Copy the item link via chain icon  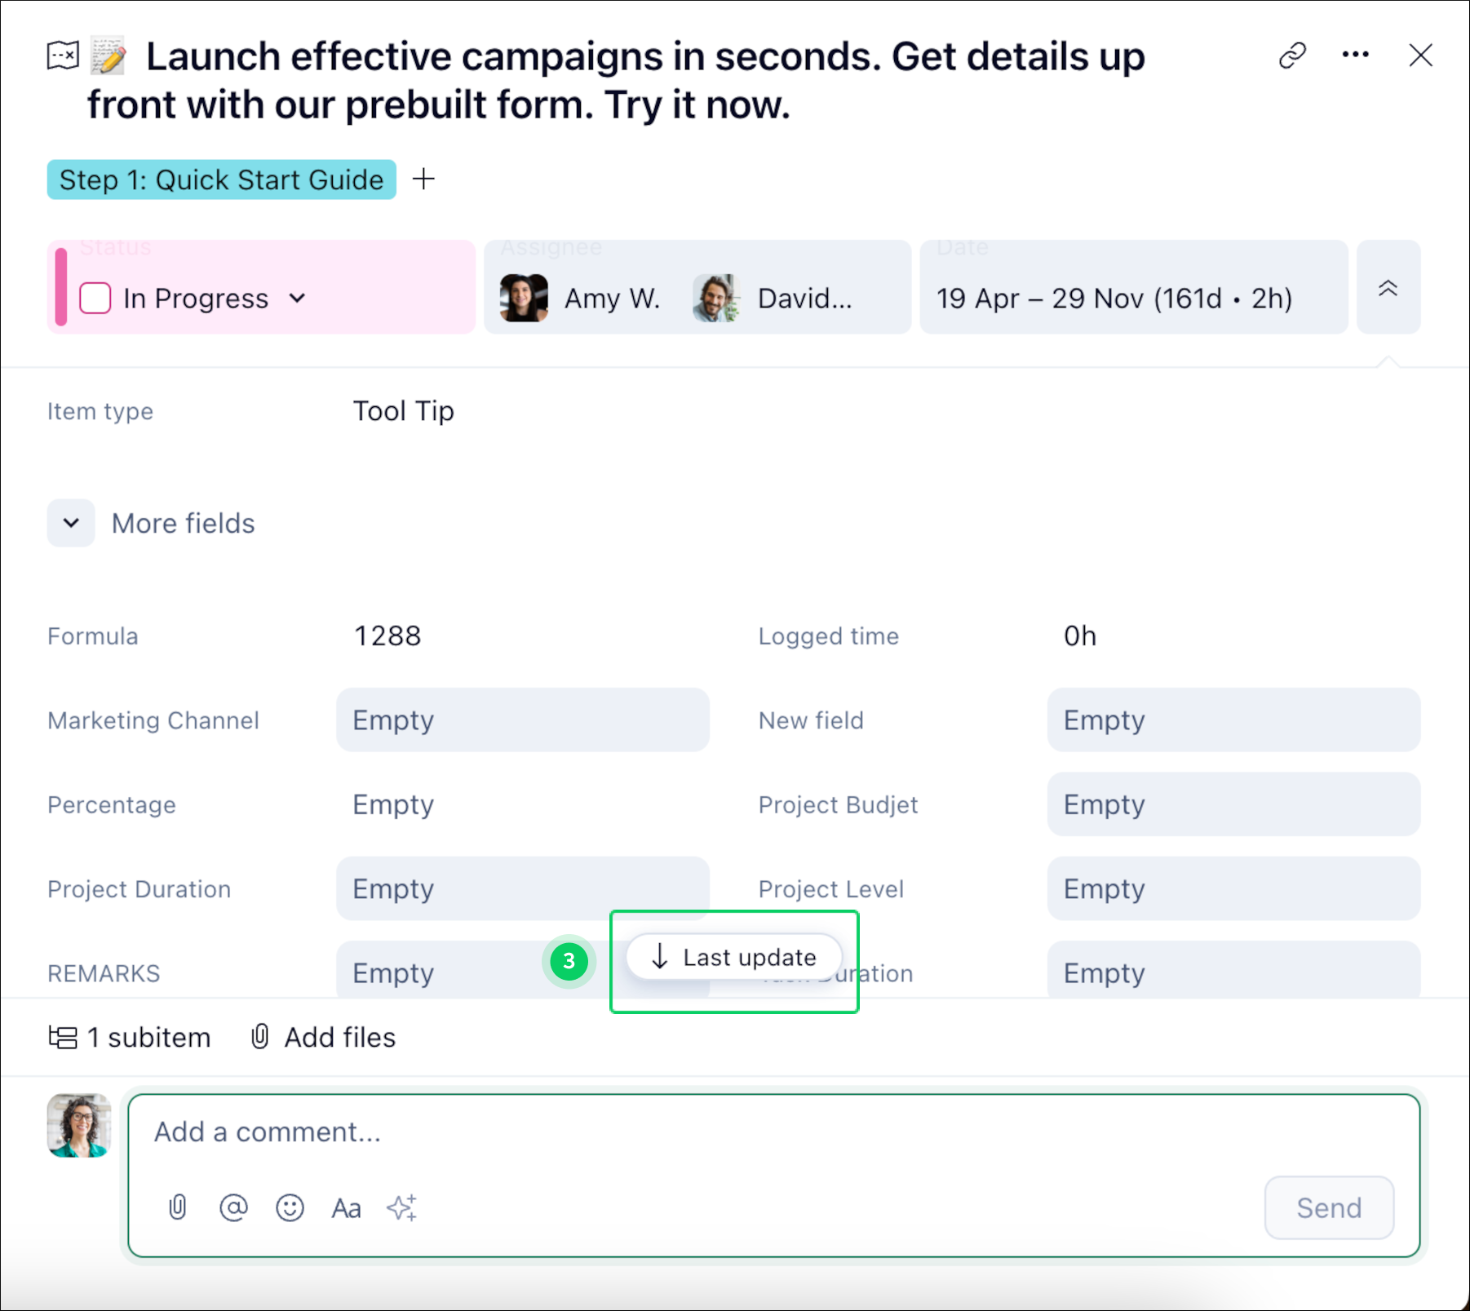point(1292,55)
